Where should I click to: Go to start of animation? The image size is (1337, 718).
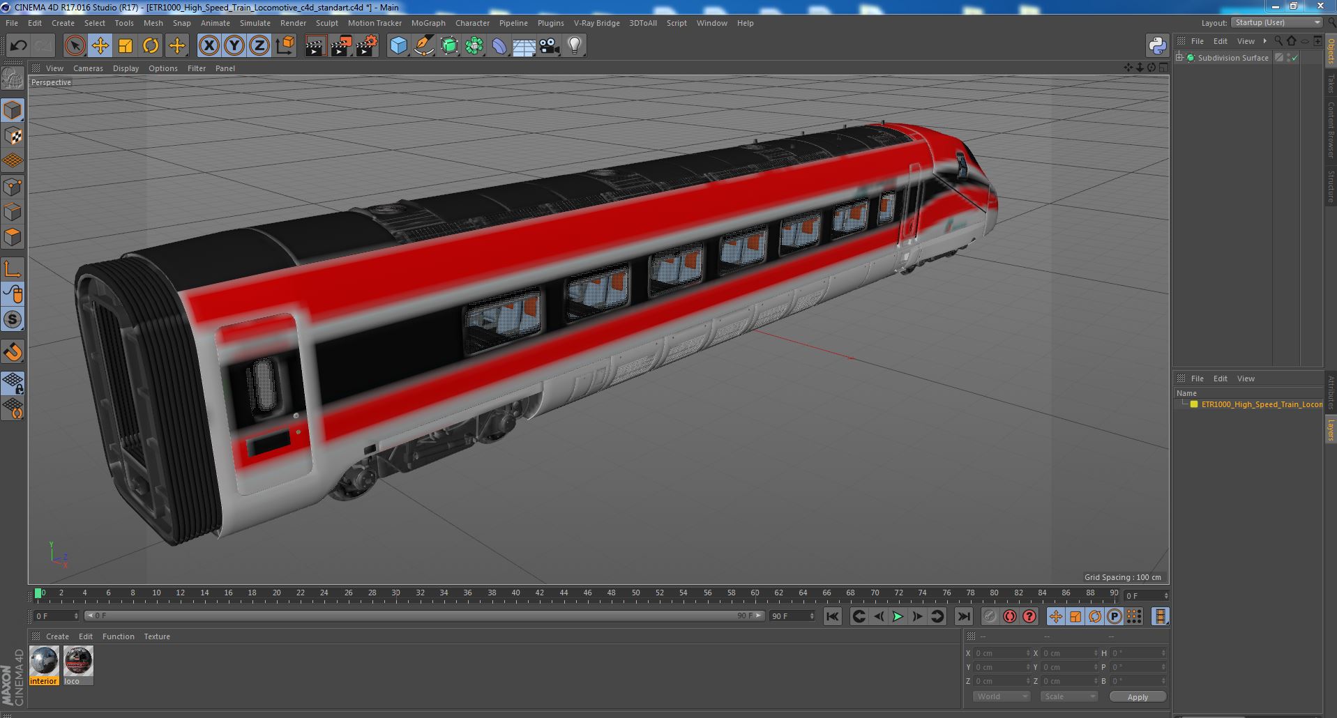point(833,616)
